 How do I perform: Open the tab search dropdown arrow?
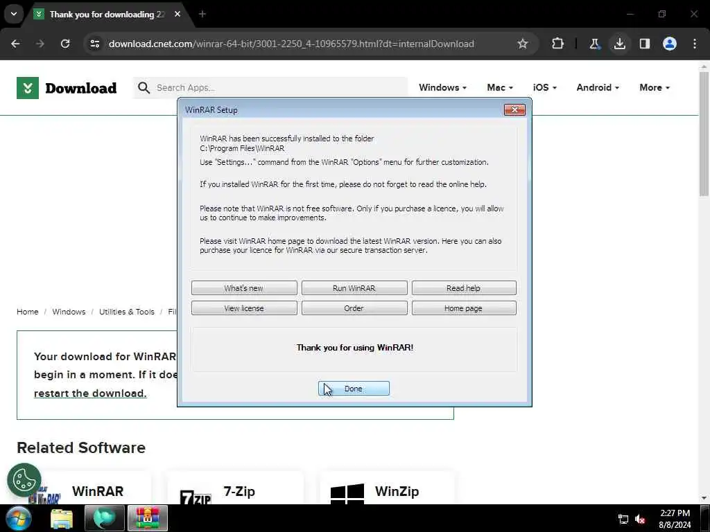(14, 14)
